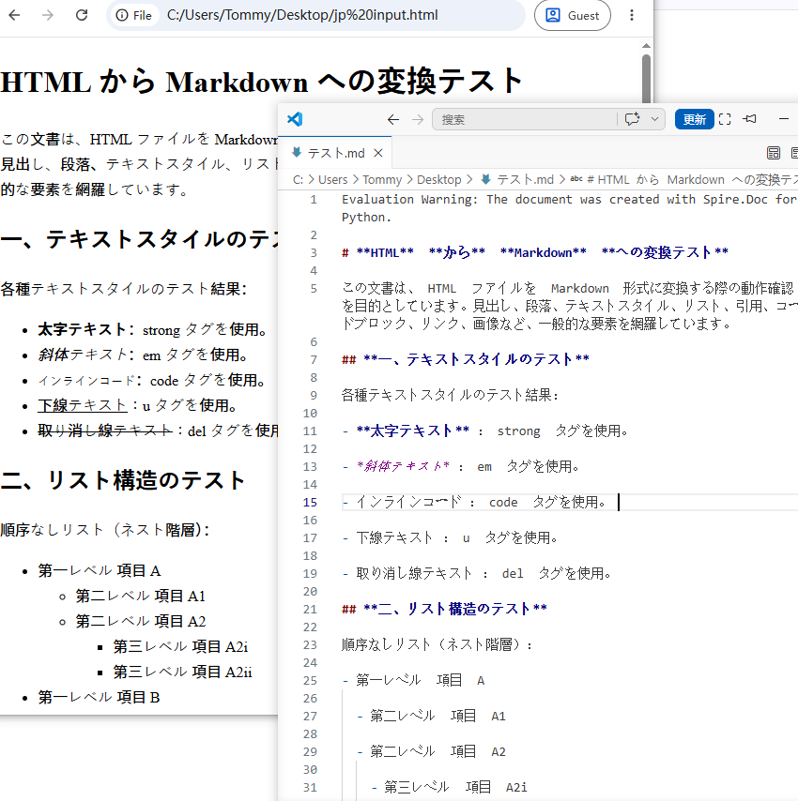The height and width of the screenshot is (801, 798).
Task: Click 二、リスト構造のテスト heading in browser
Action: pos(123,480)
